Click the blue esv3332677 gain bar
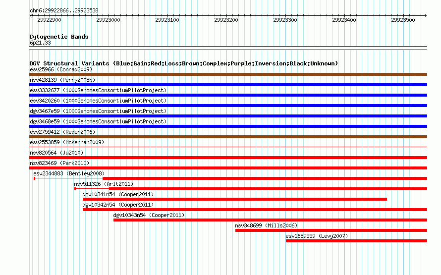 click(x=228, y=95)
